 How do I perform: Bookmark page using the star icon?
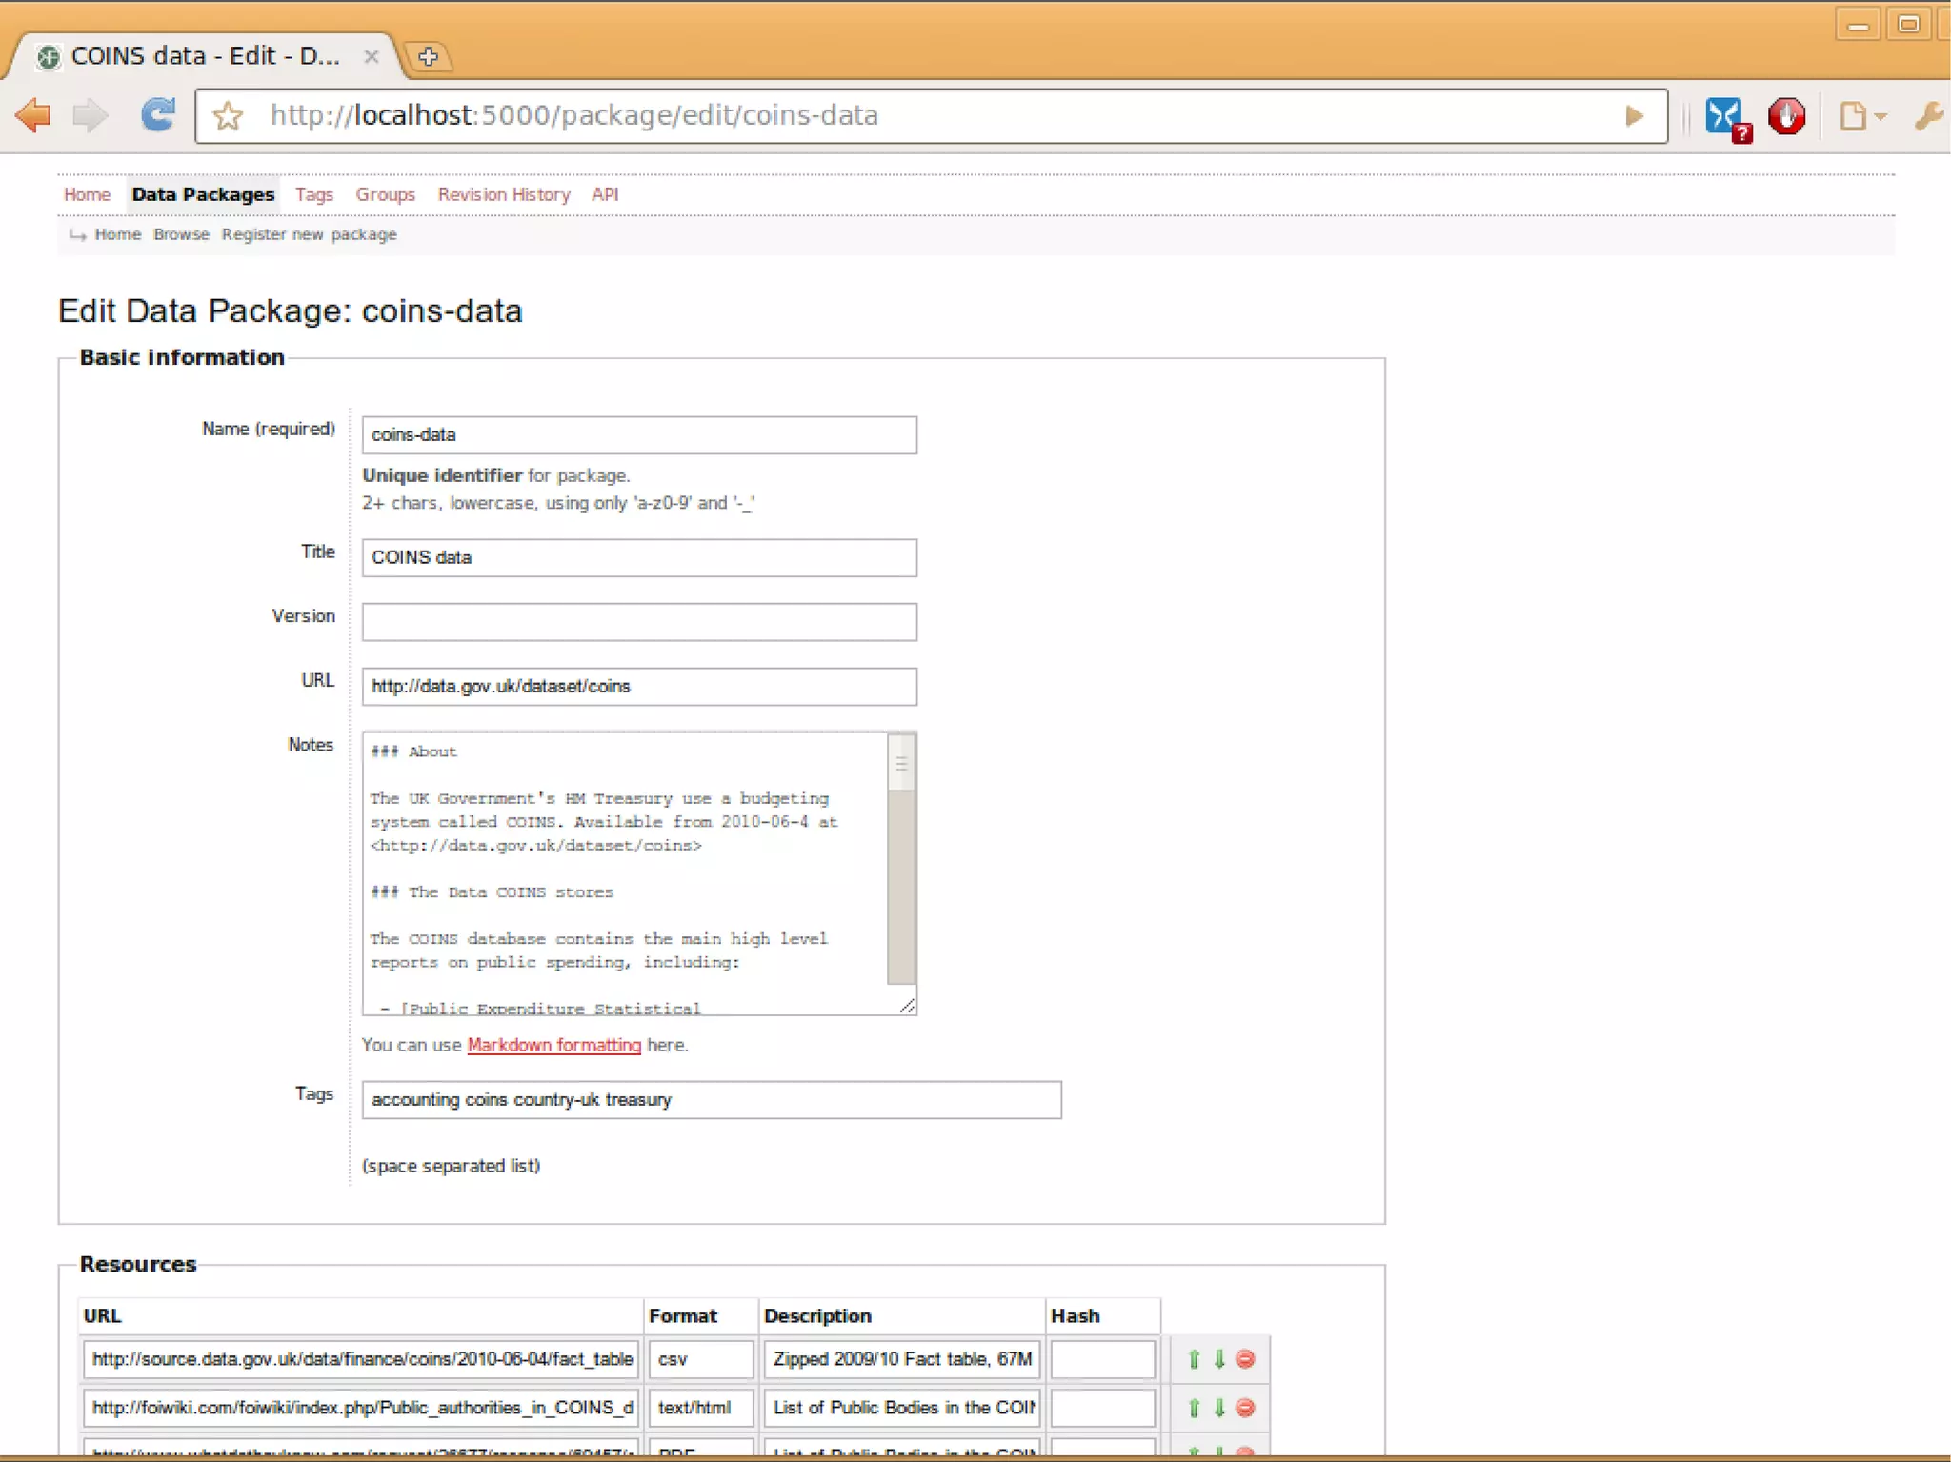pyautogui.click(x=228, y=116)
